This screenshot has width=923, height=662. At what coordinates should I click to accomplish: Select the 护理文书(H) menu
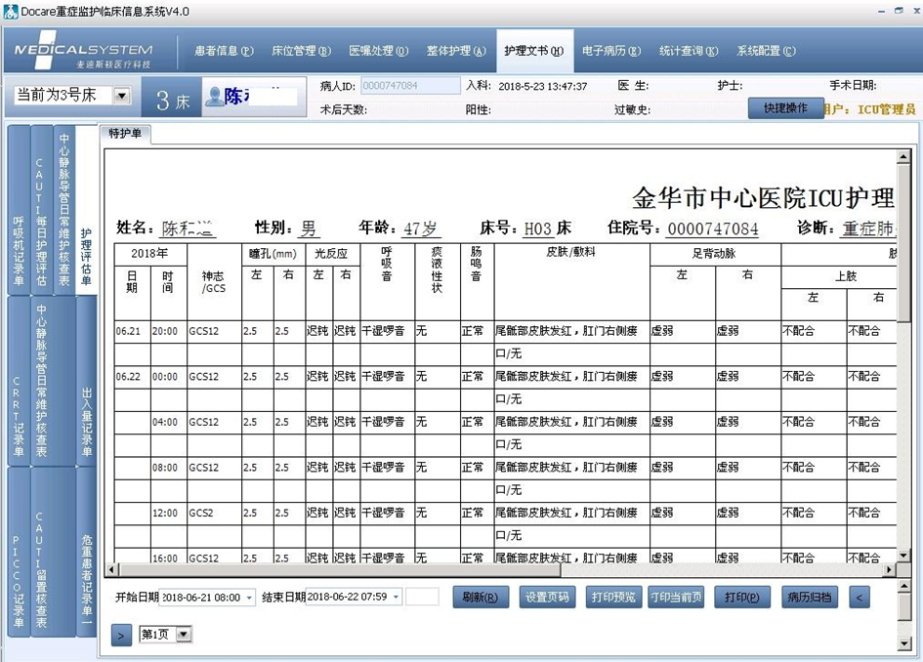point(534,51)
